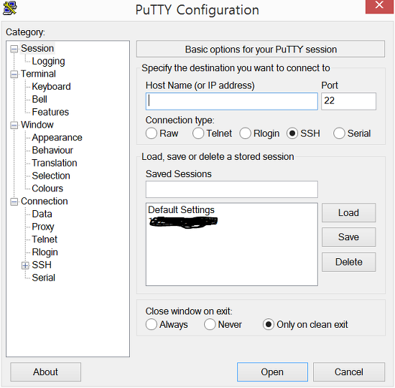
Task: Collapse the Session tree node
Action: point(14,49)
